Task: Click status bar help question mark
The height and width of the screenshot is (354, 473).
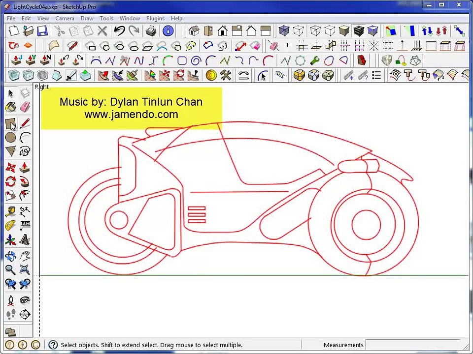Action: [x=53, y=345]
